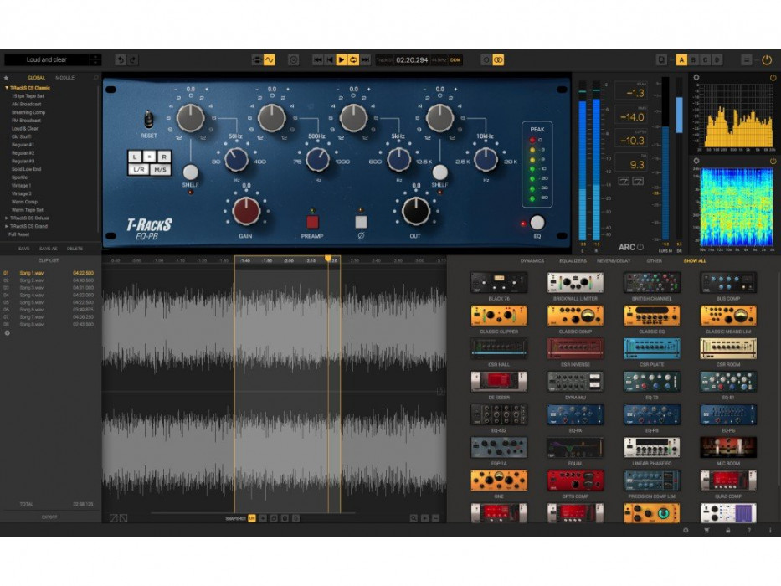Click the settings gear in bottom right corner
Viewport: 781px width, 586px height.
(686, 530)
